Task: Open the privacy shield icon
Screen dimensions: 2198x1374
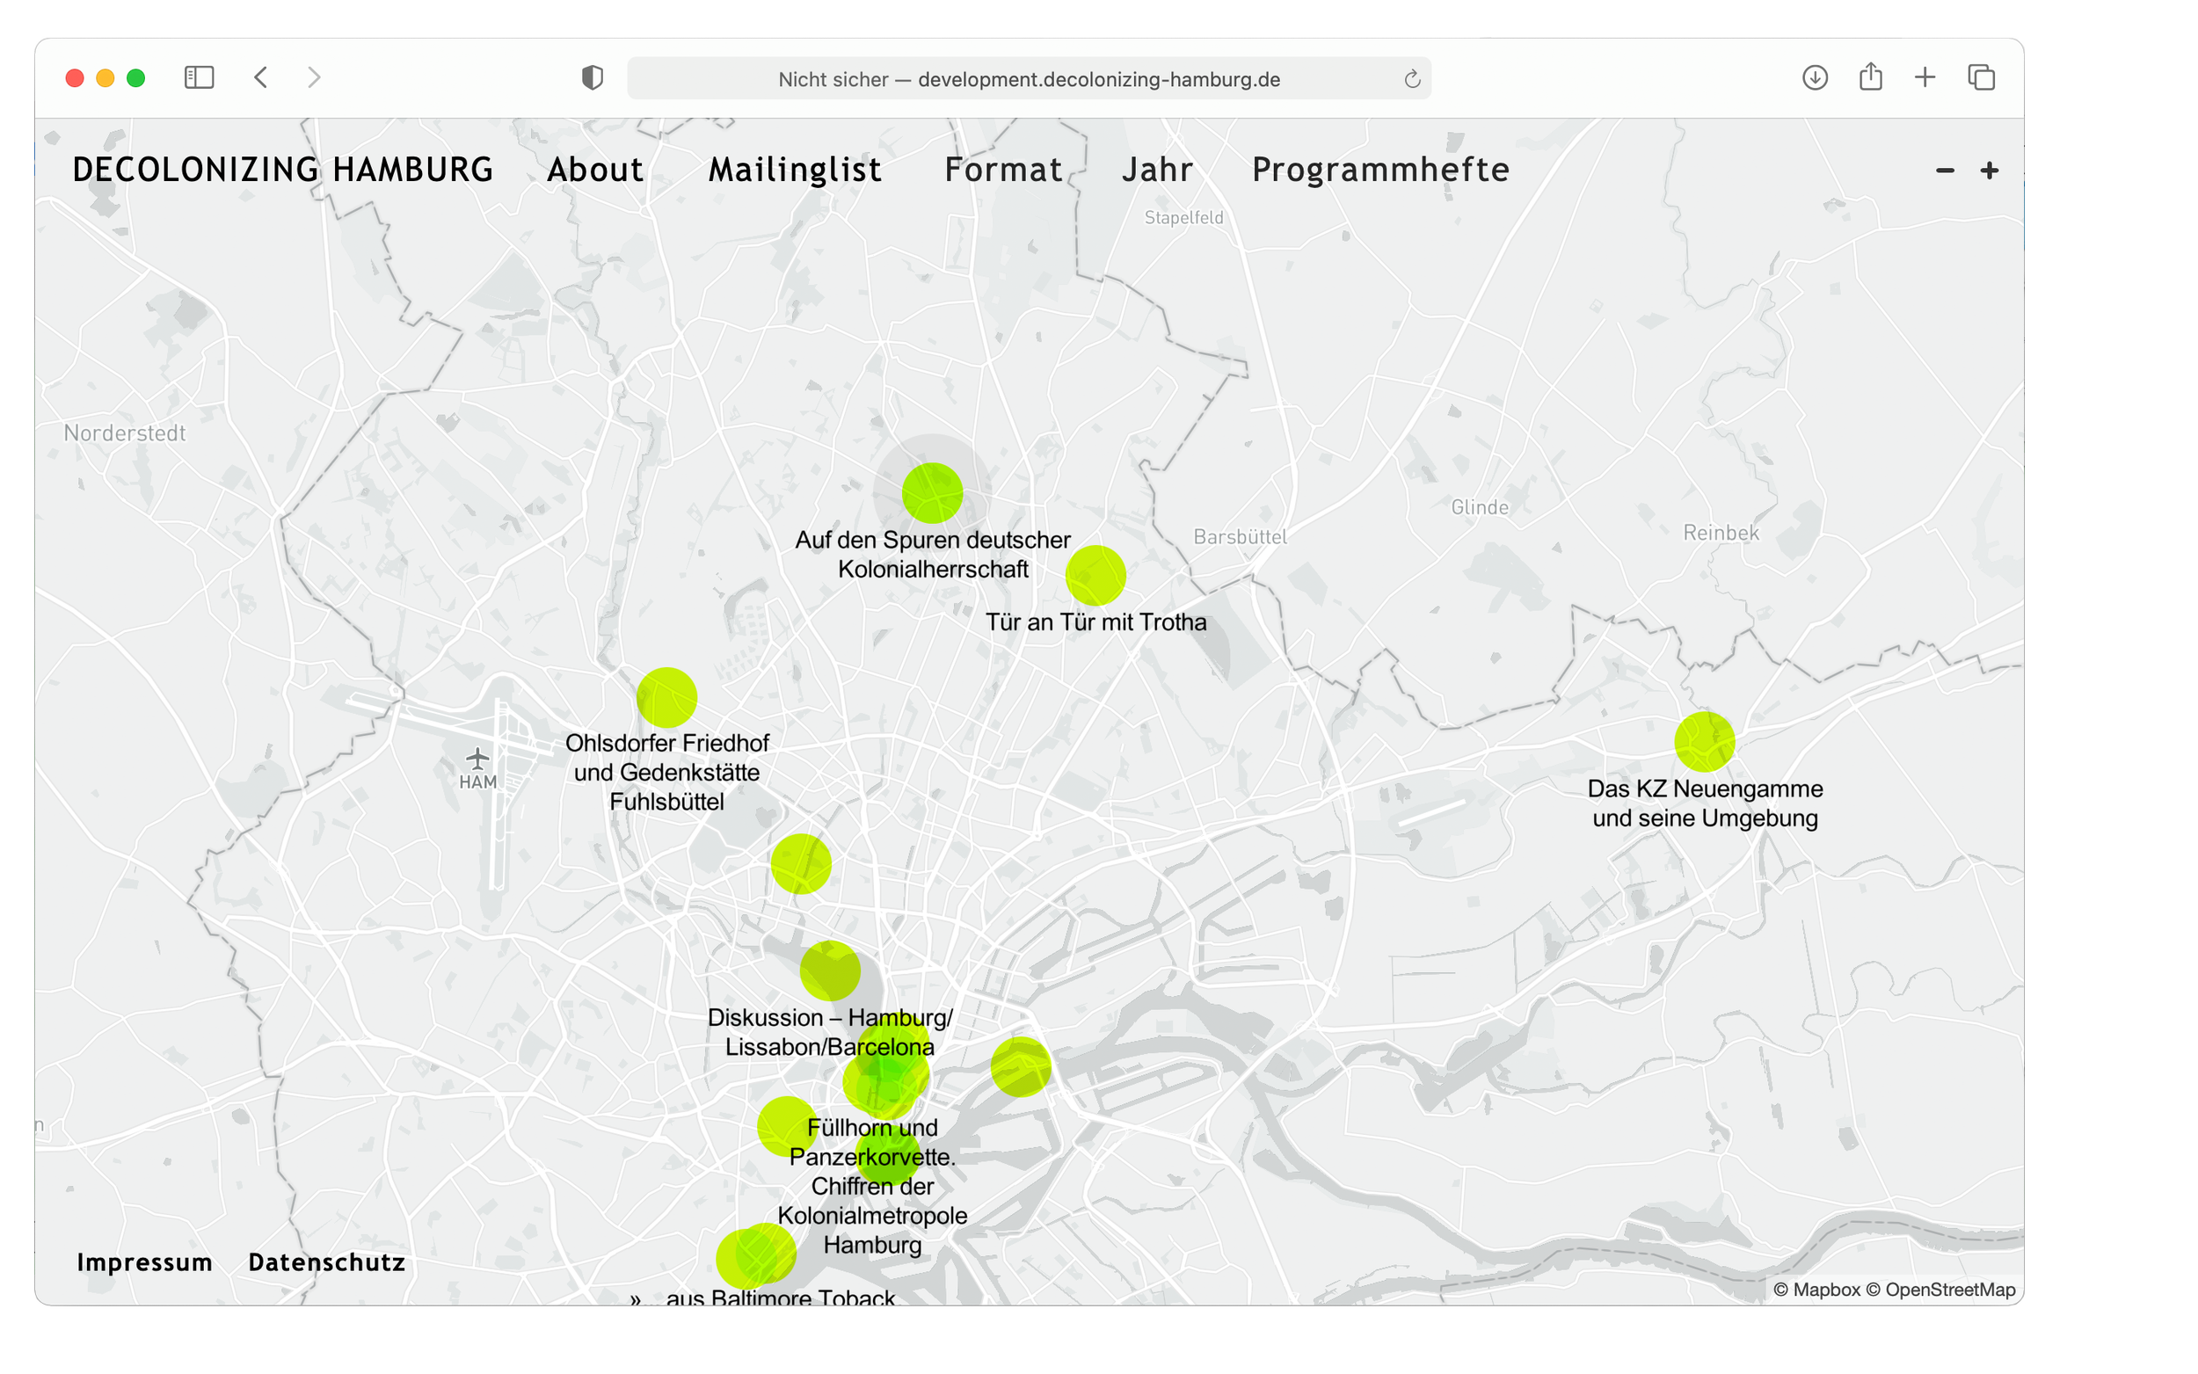Action: click(592, 78)
